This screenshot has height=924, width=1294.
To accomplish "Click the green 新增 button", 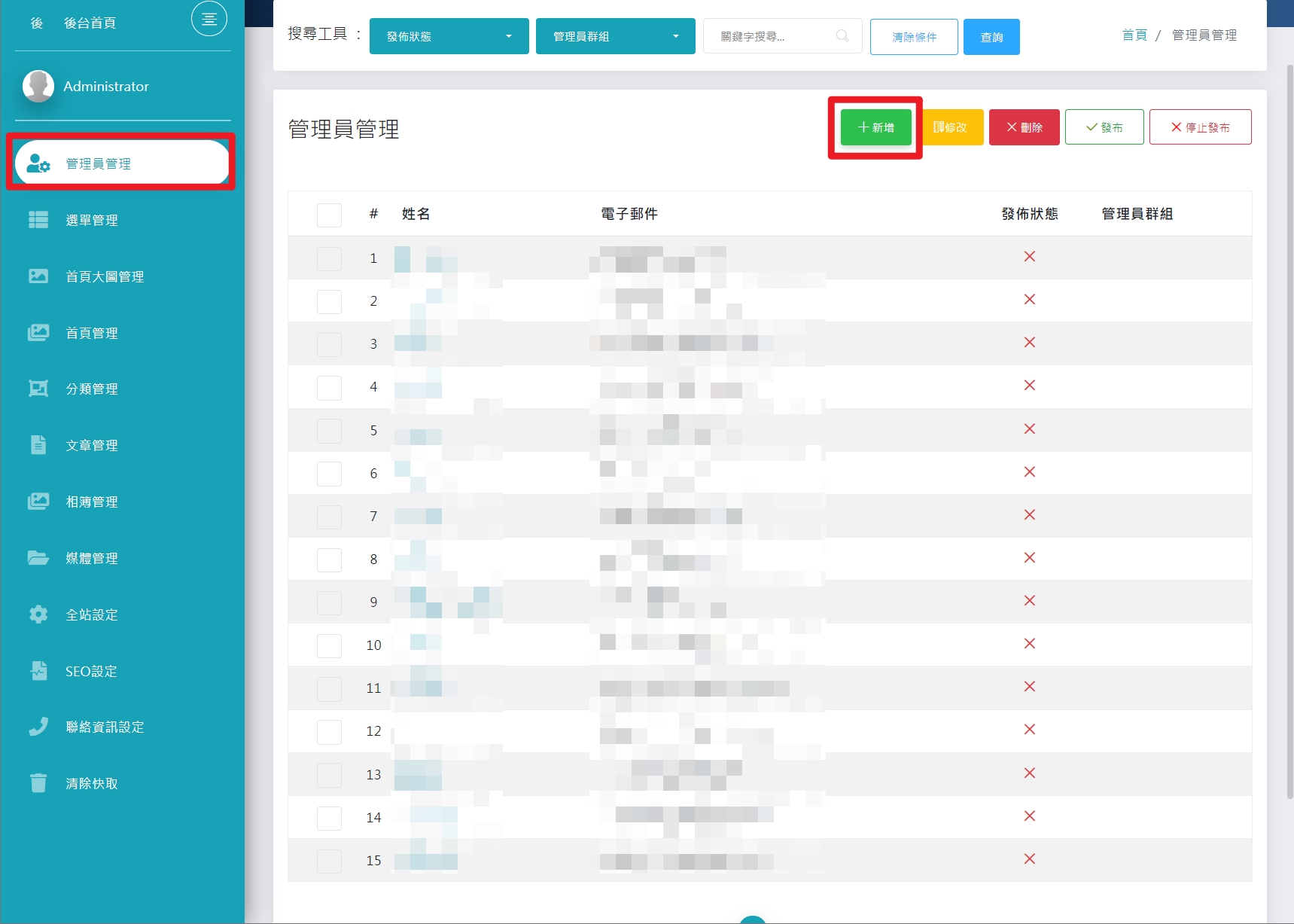I will click(875, 127).
